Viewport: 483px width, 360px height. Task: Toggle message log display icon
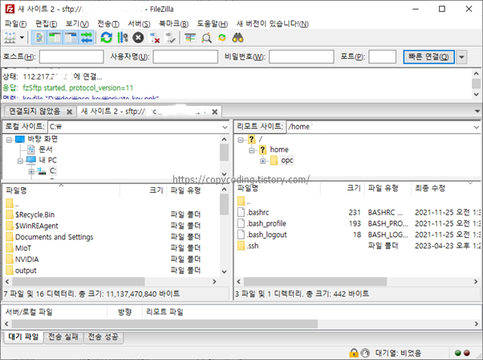point(39,38)
